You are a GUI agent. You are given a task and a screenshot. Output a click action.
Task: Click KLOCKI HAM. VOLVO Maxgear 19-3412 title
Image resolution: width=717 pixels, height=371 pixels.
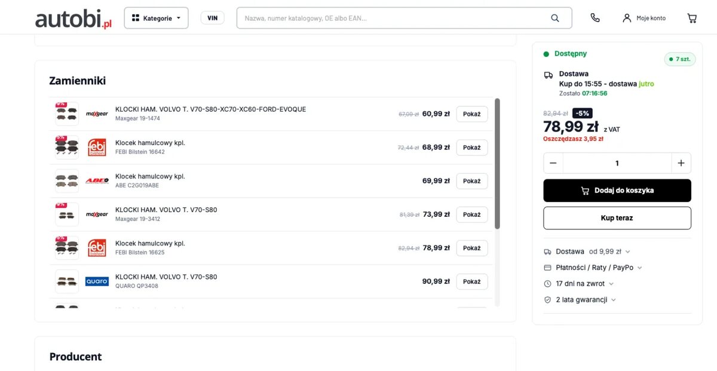click(x=166, y=210)
